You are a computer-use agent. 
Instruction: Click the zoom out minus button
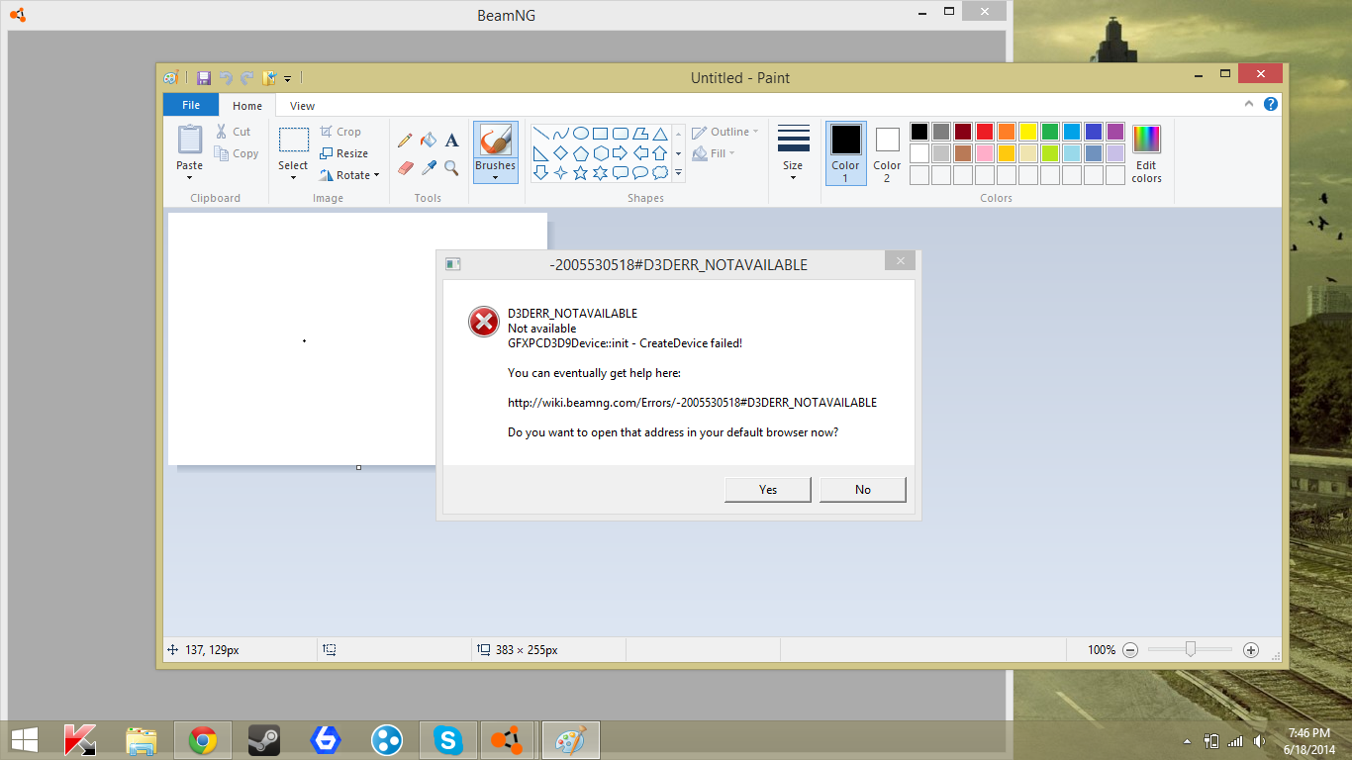point(1130,650)
